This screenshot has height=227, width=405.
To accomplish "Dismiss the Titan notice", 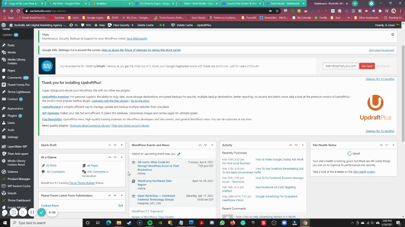I will click(x=393, y=34).
